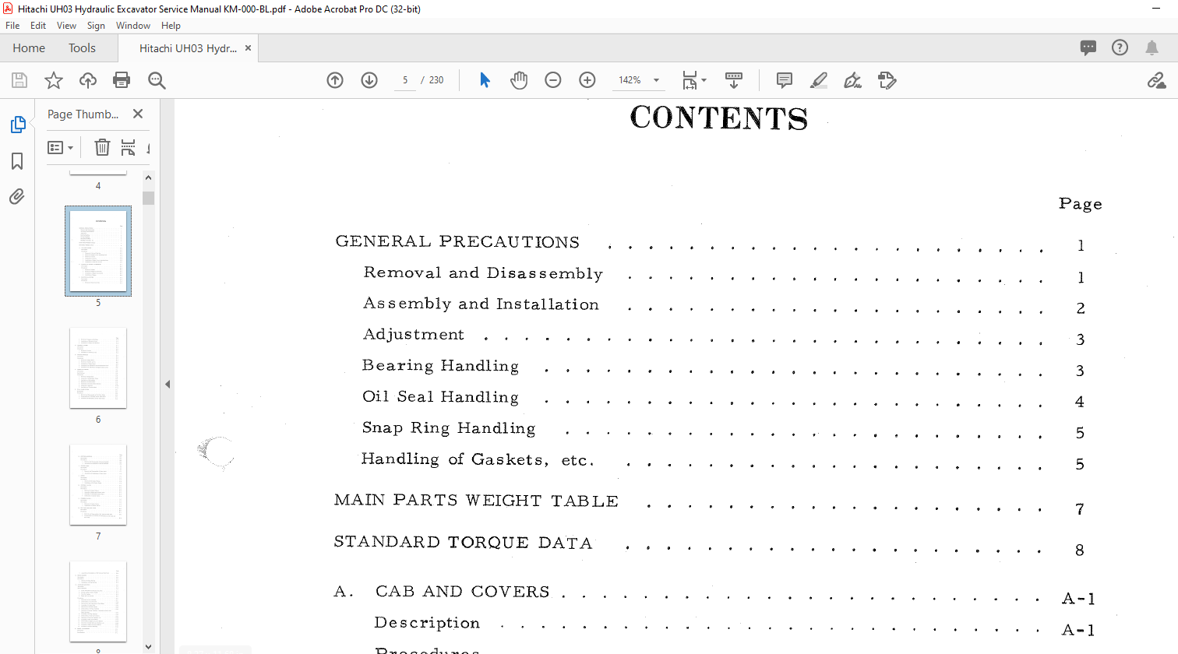The width and height of the screenshot is (1178, 654).
Task: Switch to the Tools tab
Action: pyautogui.click(x=82, y=47)
